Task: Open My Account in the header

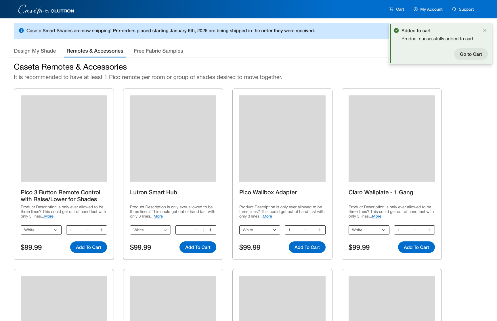Action: point(428,9)
